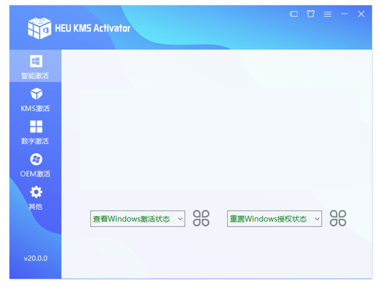Image resolution: width=379 pixels, height=287 pixels.
Task: Click the 重置Windows授权状态 combo box text
Action: pyautogui.click(x=268, y=219)
